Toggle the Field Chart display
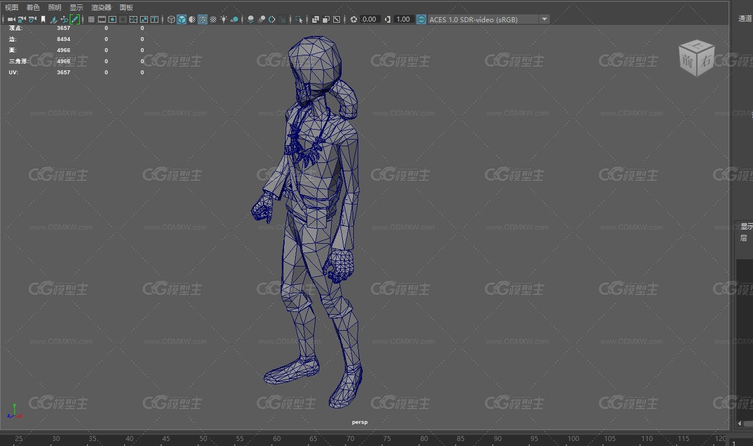This screenshot has width=753, height=446. click(x=133, y=19)
